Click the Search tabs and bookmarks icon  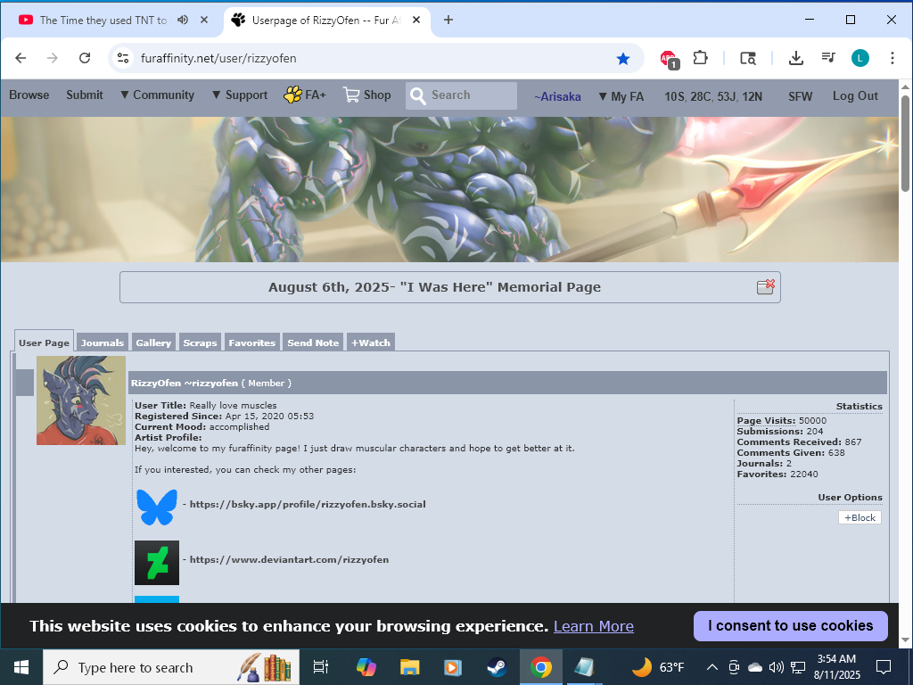[748, 58]
